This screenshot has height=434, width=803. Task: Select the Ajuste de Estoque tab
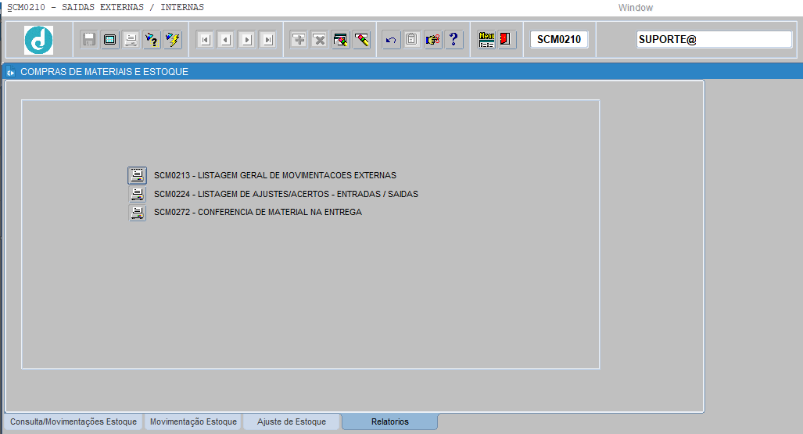click(x=292, y=422)
